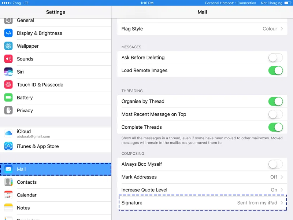
Task: Tap Flag Style label
Action: click(x=132, y=29)
